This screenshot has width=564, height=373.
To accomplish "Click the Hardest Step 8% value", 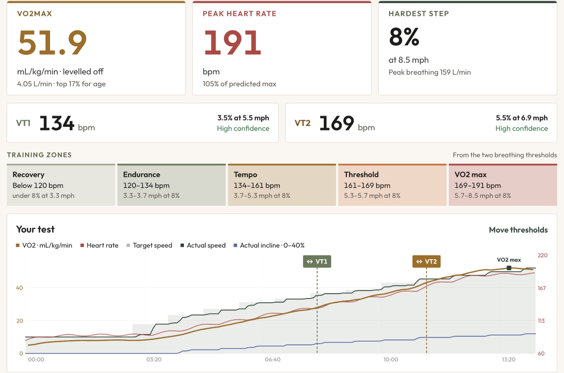I will 404,37.
